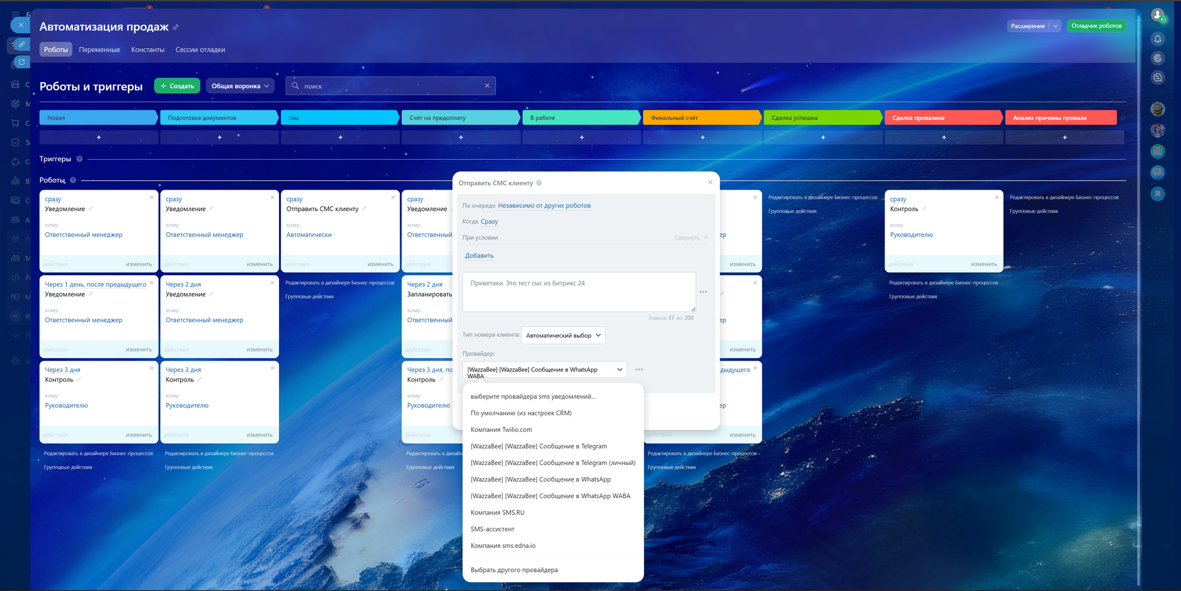This screenshot has width=1181, height=591.
Task: Click изменить on Отправить СМС клиенту card
Action: pos(380,264)
